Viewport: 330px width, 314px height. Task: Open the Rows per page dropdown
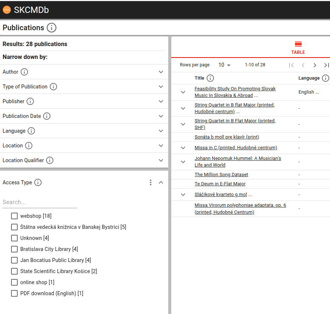[x=224, y=65]
